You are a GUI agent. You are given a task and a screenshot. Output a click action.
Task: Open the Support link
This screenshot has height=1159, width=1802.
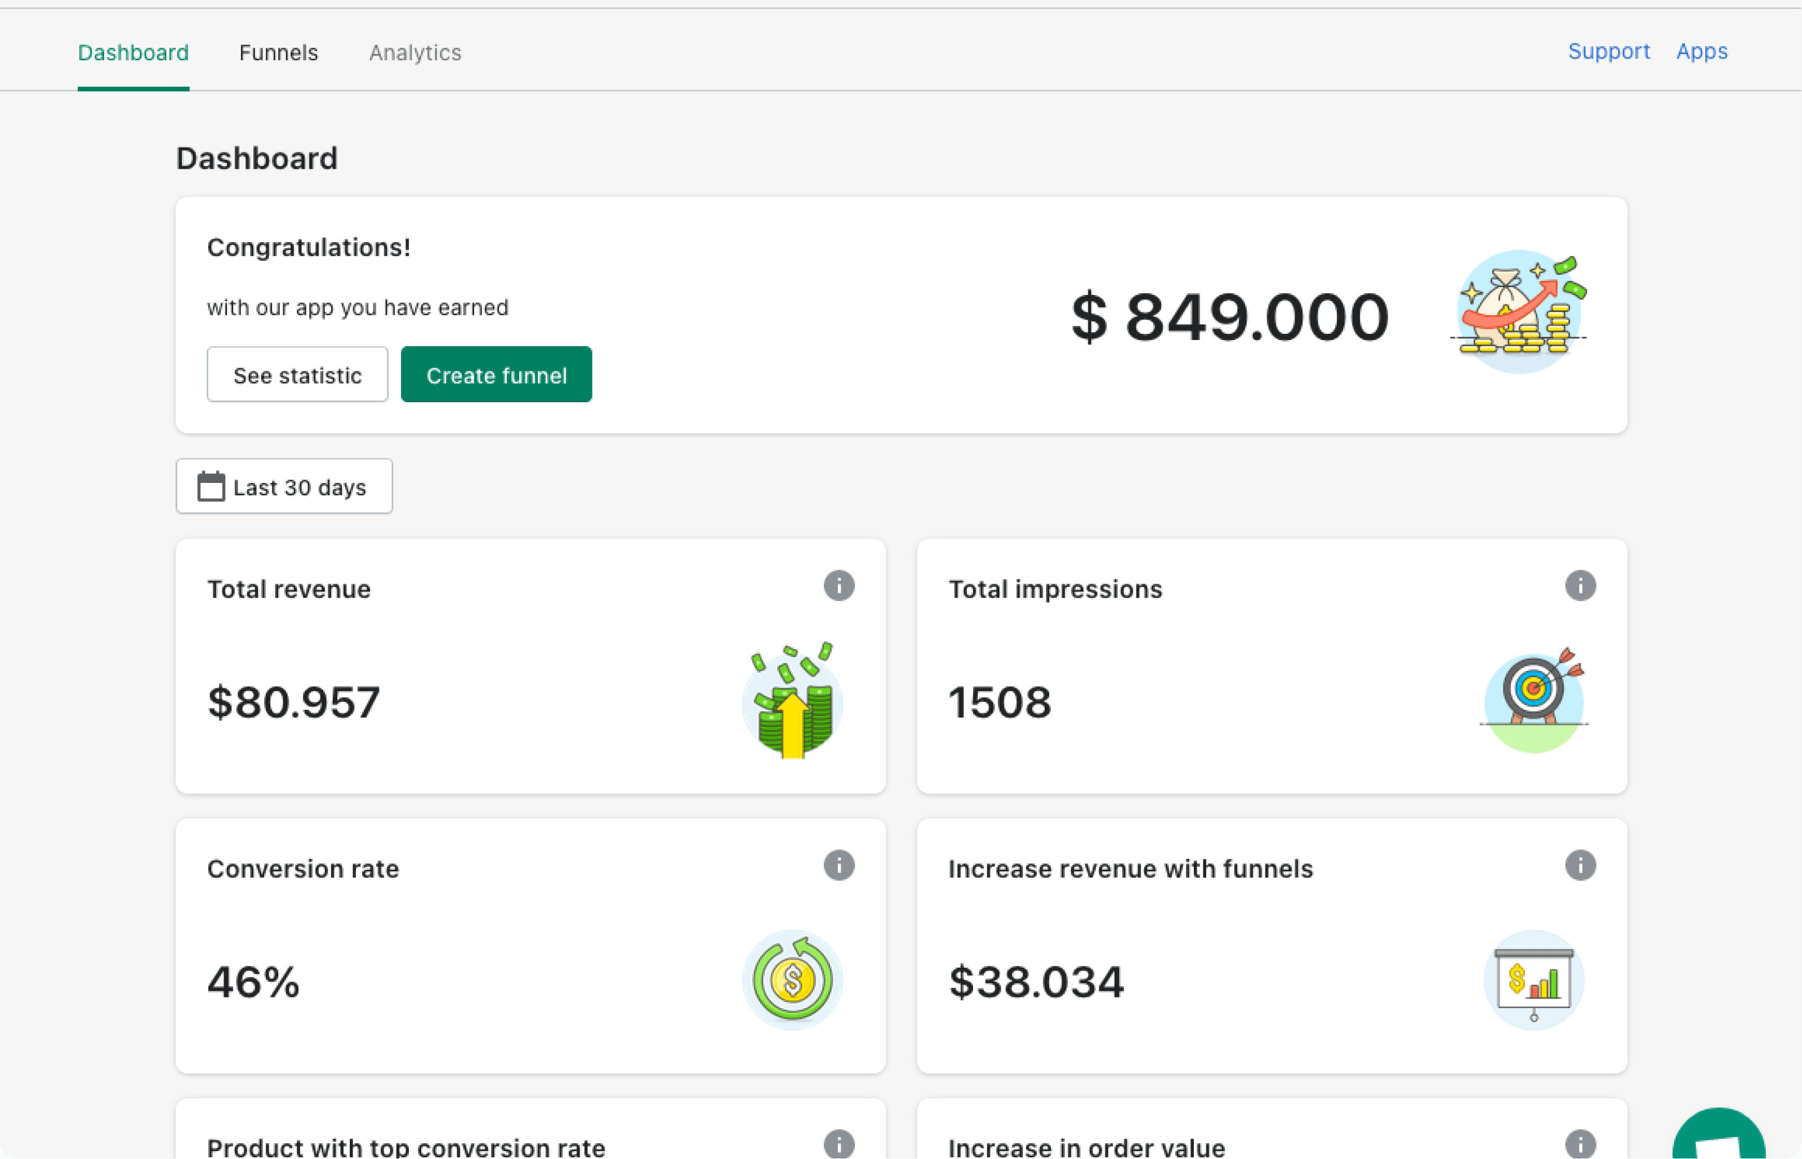(x=1608, y=51)
